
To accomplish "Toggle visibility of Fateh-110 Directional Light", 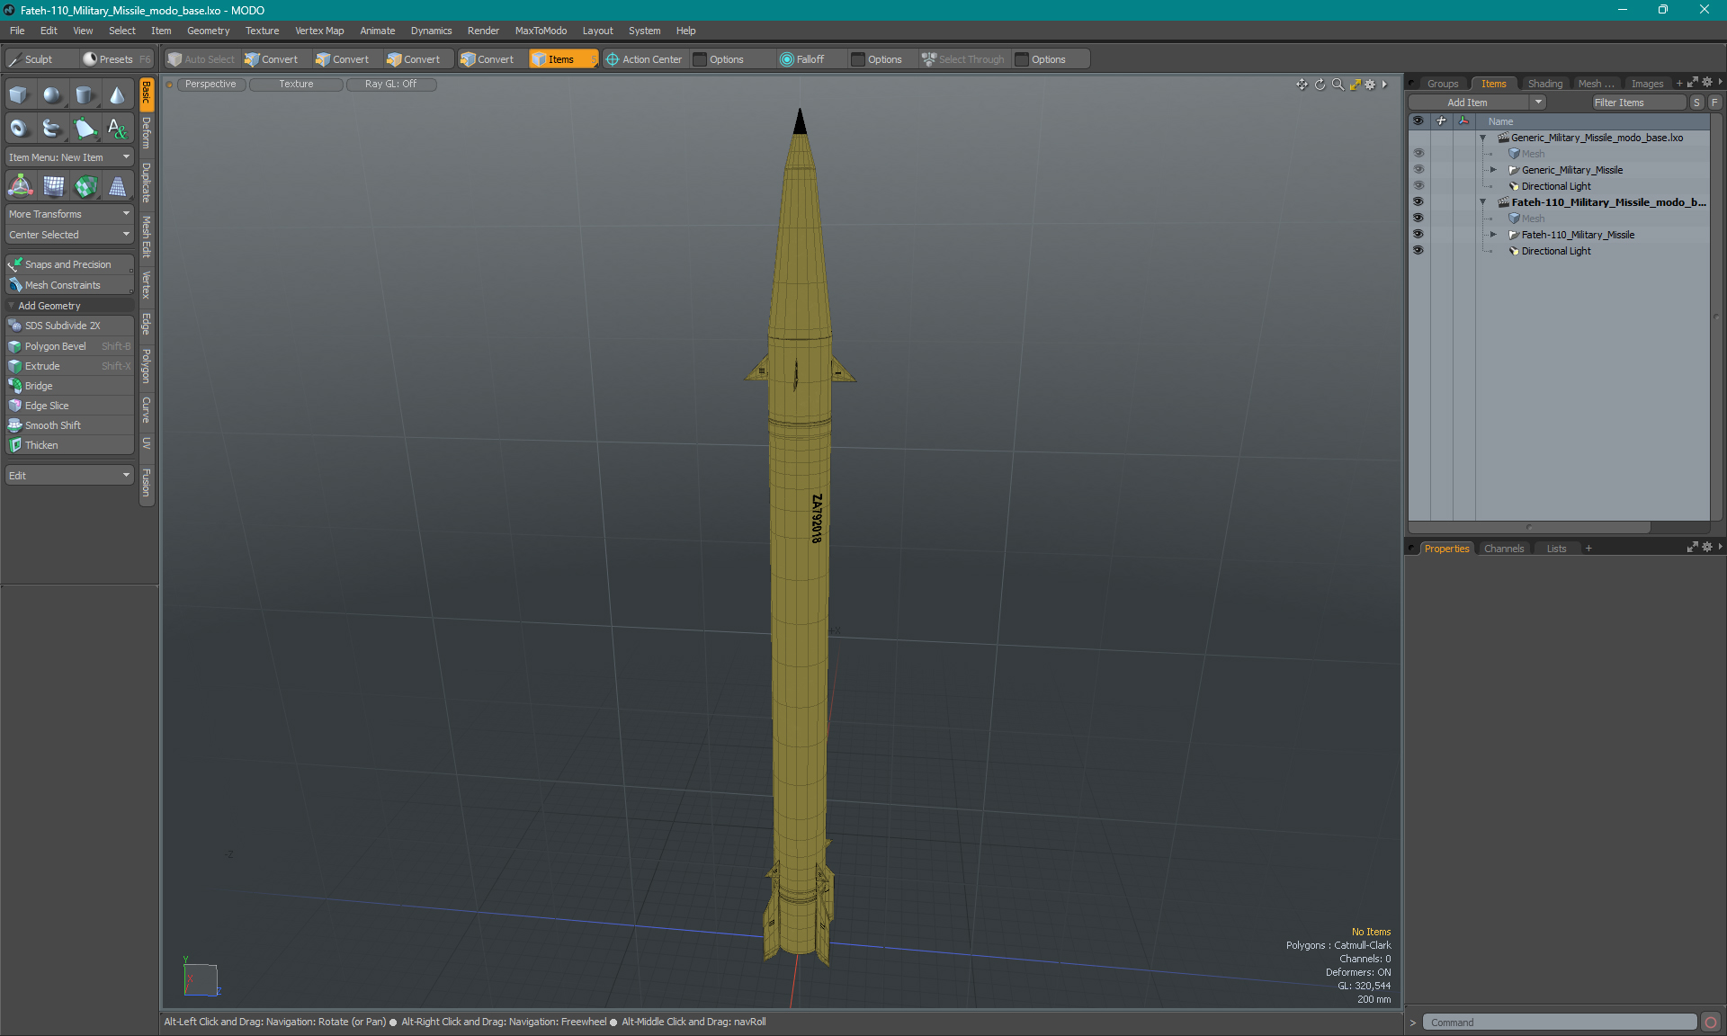I will point(1418,251).
